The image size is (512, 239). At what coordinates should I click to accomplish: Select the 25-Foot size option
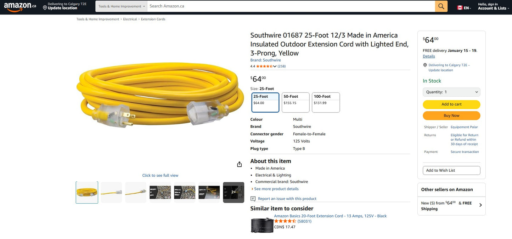point(265,102)
